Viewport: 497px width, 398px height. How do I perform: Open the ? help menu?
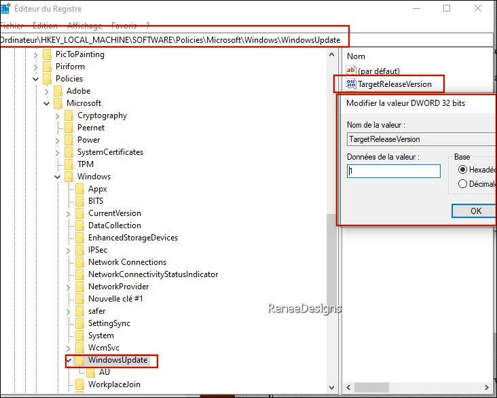148,25
